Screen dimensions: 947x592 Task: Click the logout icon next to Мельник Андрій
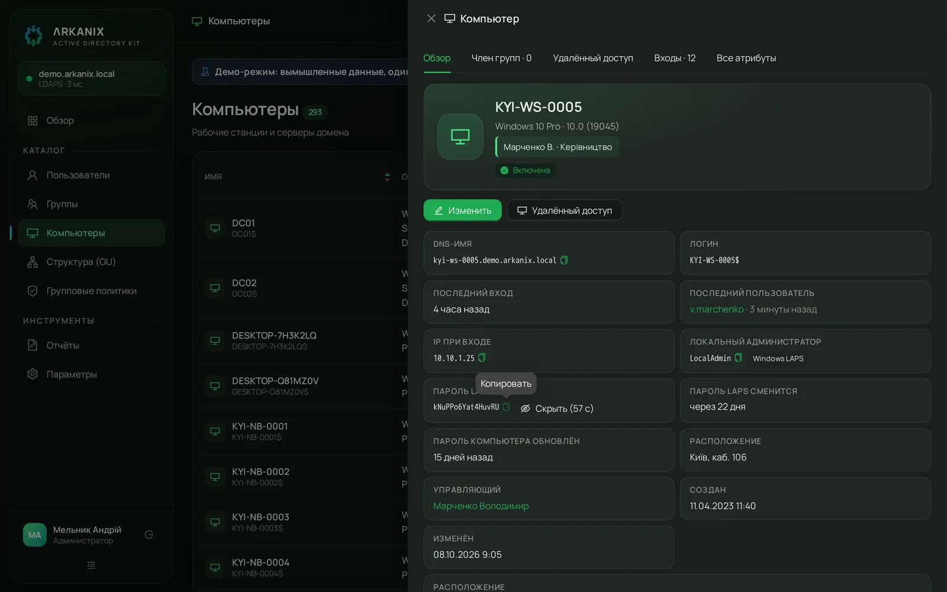click(x=149, y=535)
